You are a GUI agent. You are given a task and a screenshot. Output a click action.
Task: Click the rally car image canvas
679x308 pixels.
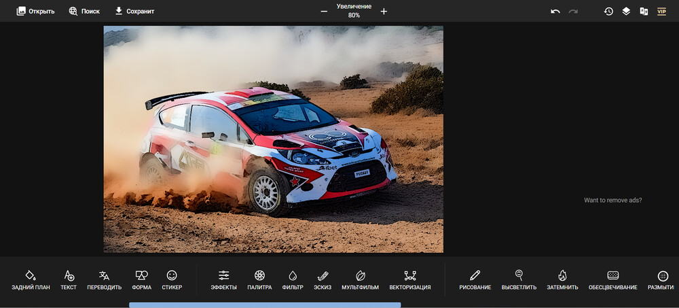click(273, 139)
